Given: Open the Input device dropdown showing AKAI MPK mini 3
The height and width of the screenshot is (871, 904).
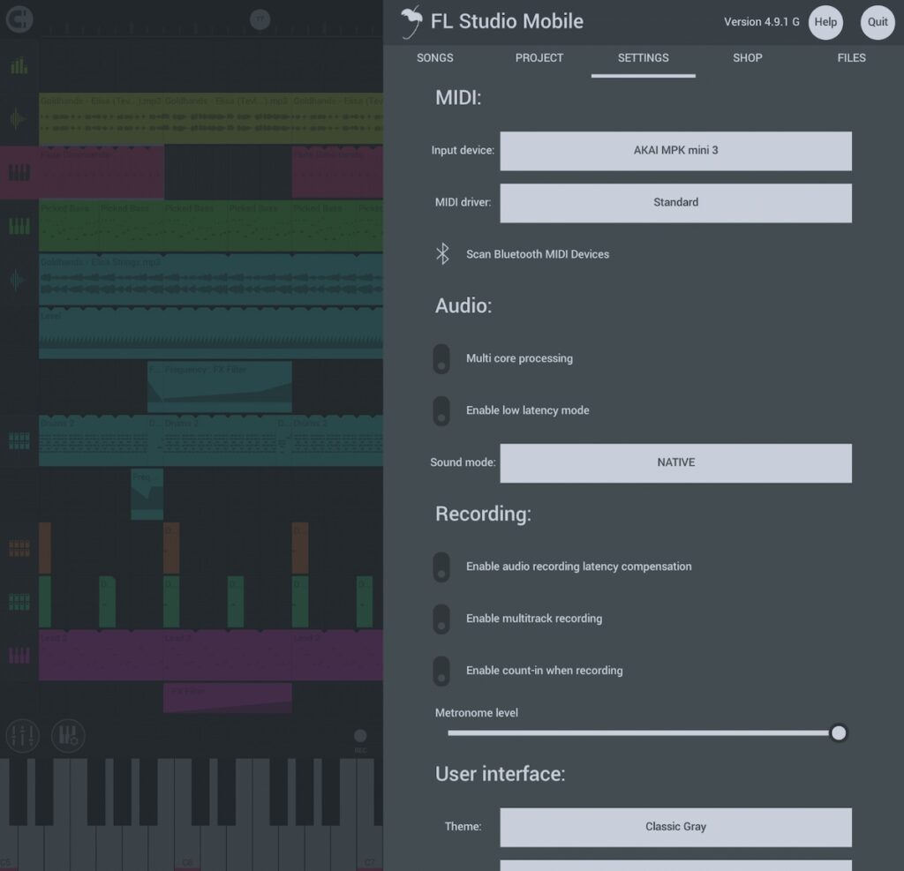Looking at the screenshot, I should (x=675, y=151).
